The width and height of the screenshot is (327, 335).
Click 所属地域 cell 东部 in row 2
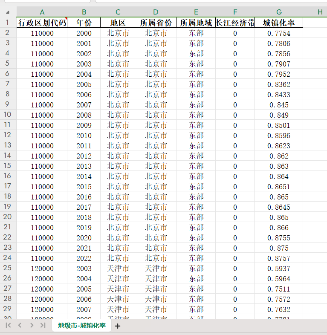pyautogui.click(x=196, y=33)
